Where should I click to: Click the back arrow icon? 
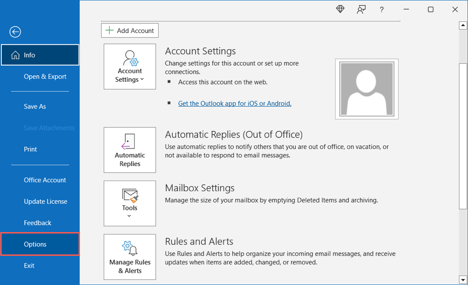(15, 31)
